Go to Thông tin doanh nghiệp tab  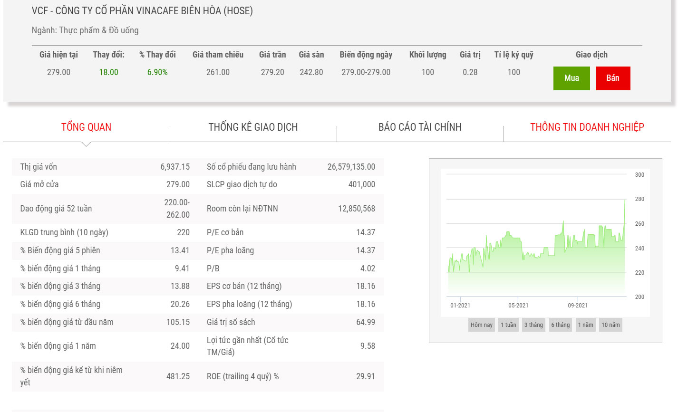coord(587,127)
